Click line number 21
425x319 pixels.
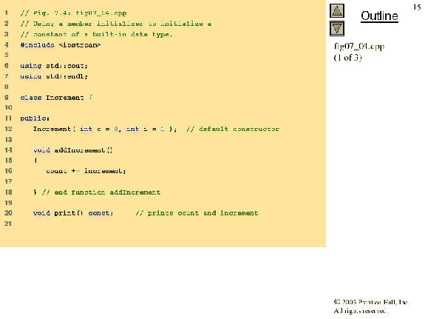8,224
